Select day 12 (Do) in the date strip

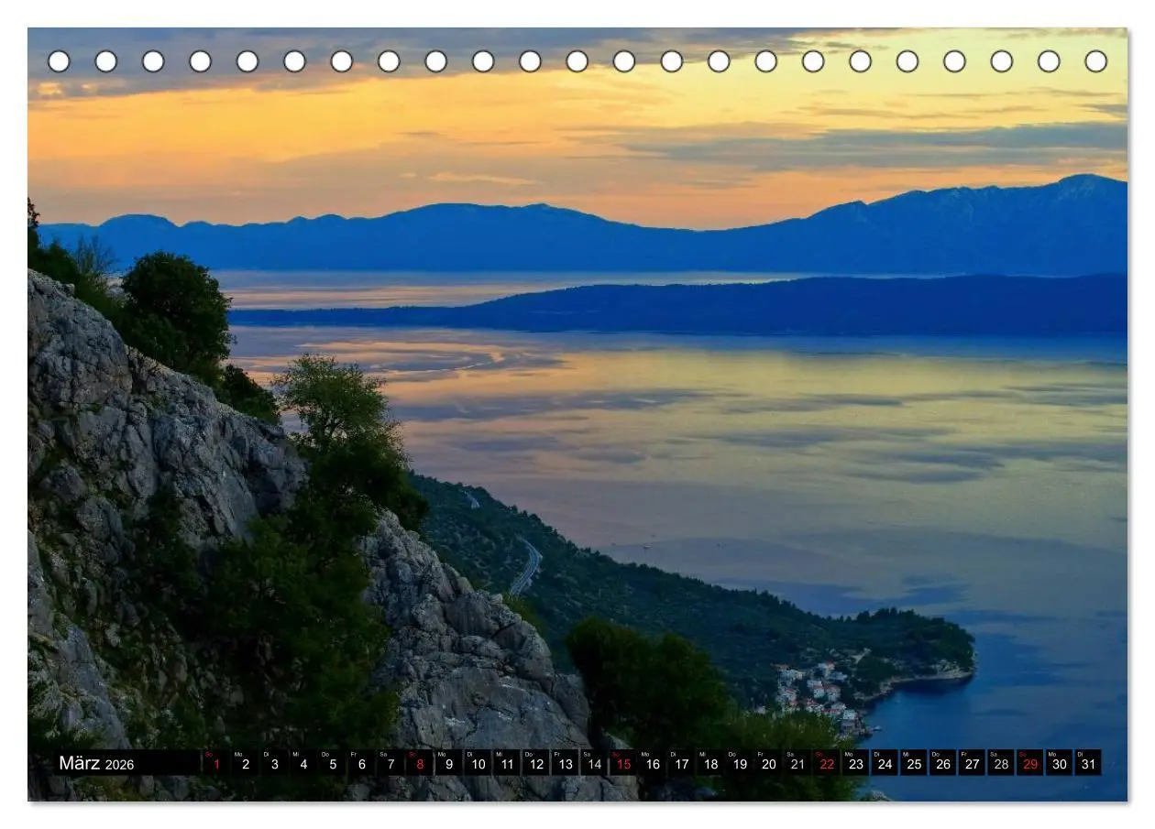click(535, 763)
